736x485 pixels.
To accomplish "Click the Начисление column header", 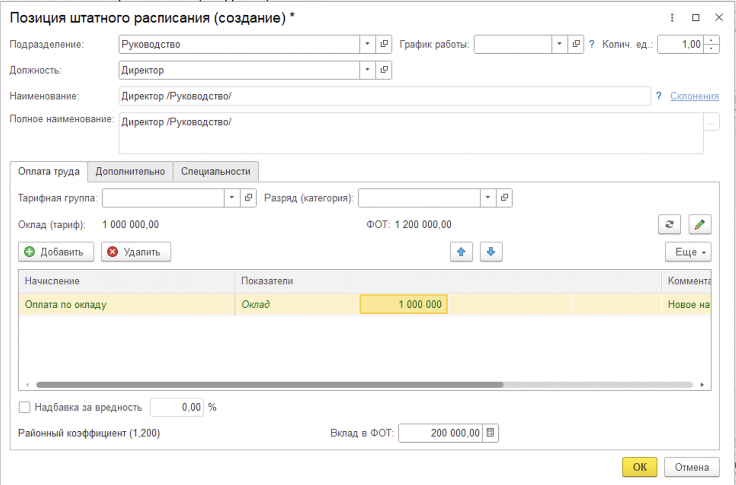I will point(126,281).
